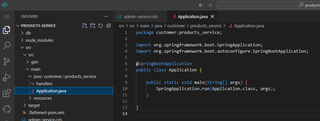Open the Extensions view
Screen dimensions: 320x121
pyautogui.click(x=7, y=93)
